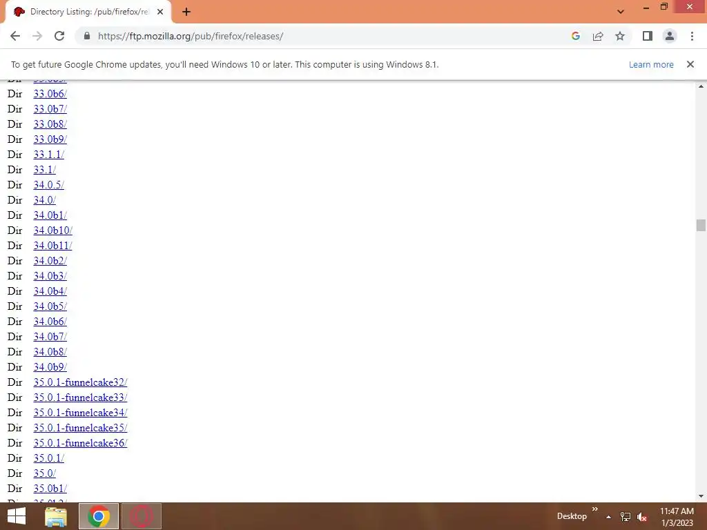Click the scrollbar down arrow

tap(701, 496)
